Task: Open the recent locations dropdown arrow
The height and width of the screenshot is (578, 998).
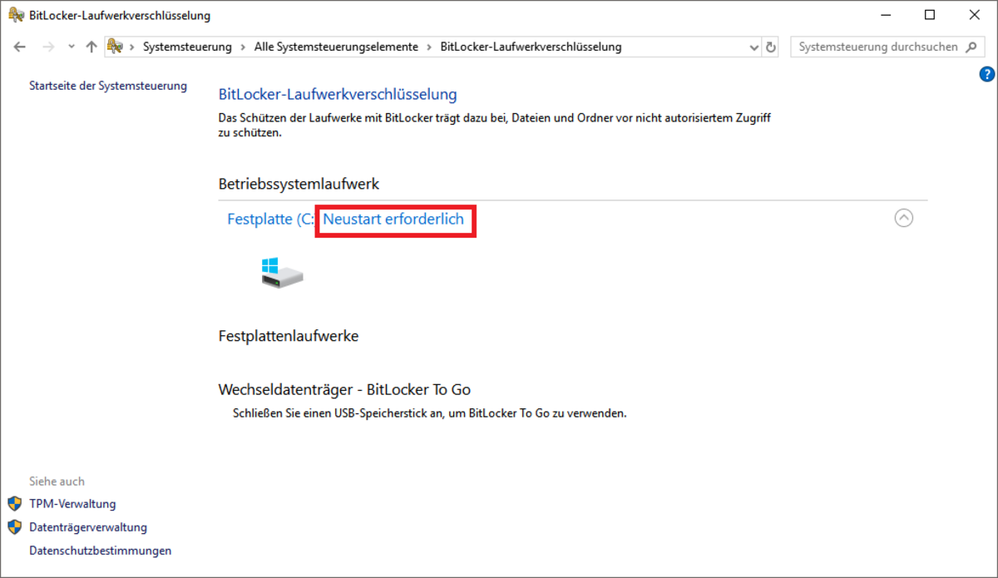Action: (x=72, y=47)
